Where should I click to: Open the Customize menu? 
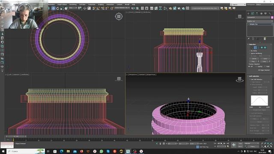[92, 5]
